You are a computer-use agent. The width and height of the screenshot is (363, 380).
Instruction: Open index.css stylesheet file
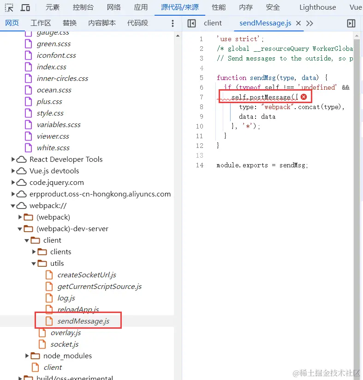click(x=52, y=67)
